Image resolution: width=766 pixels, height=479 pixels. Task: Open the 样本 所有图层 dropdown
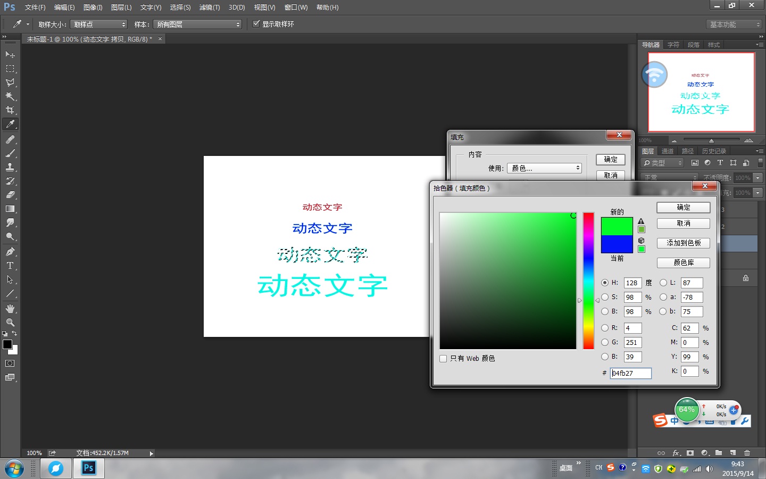[197, 24]
